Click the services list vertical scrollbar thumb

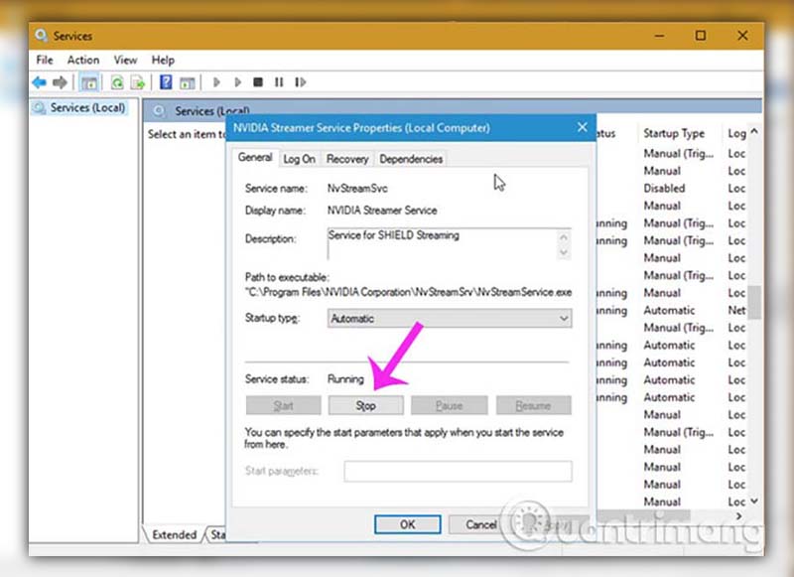point(754,303)
